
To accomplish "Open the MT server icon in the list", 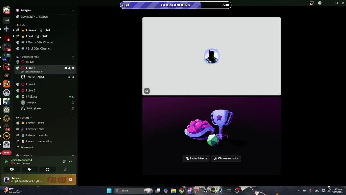I will tap(6, 136).
